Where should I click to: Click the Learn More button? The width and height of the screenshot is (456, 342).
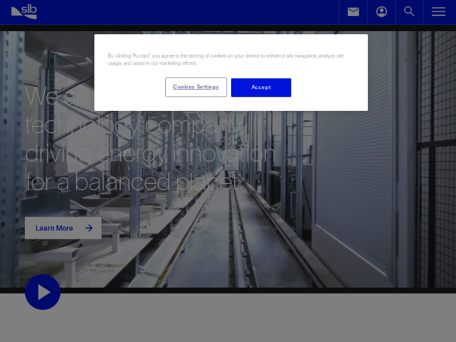tap(54, 228)
